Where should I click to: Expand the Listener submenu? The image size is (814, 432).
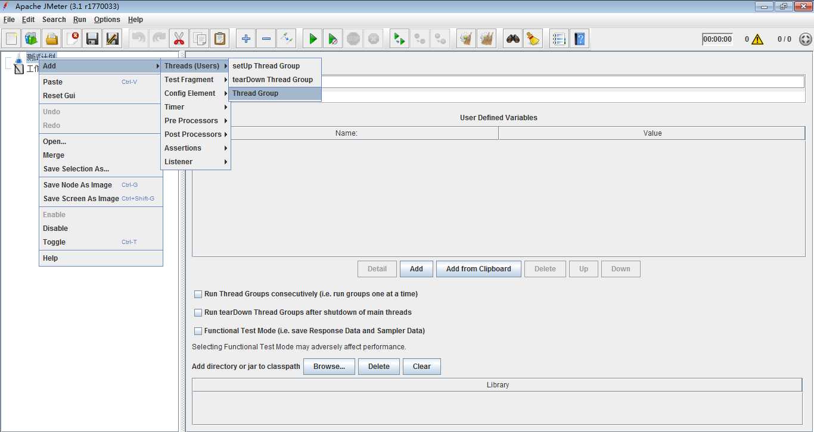click(x=195, y=162)
